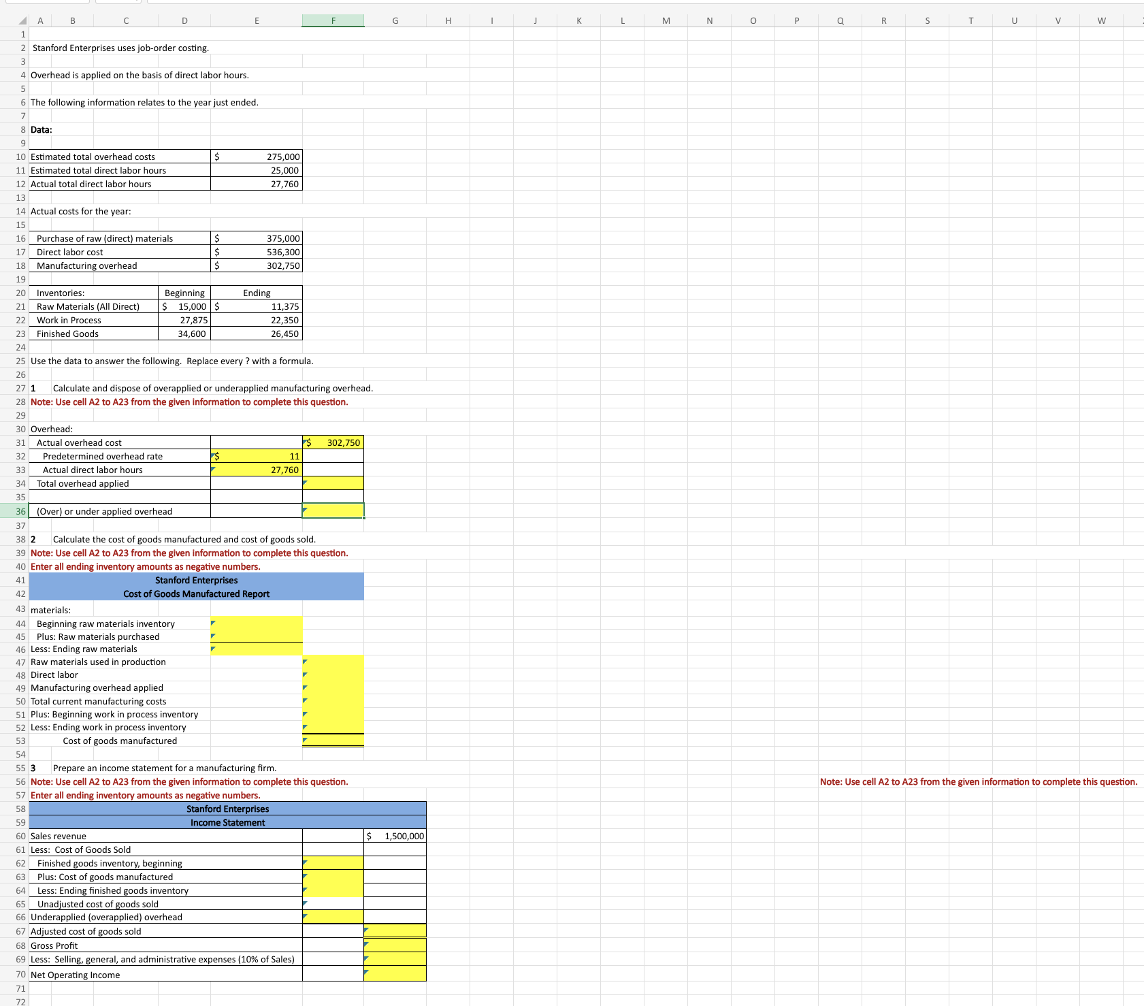Click the 'Income Statement' title
Viewport: 1144px width, 1006px height.
[228, 822]
